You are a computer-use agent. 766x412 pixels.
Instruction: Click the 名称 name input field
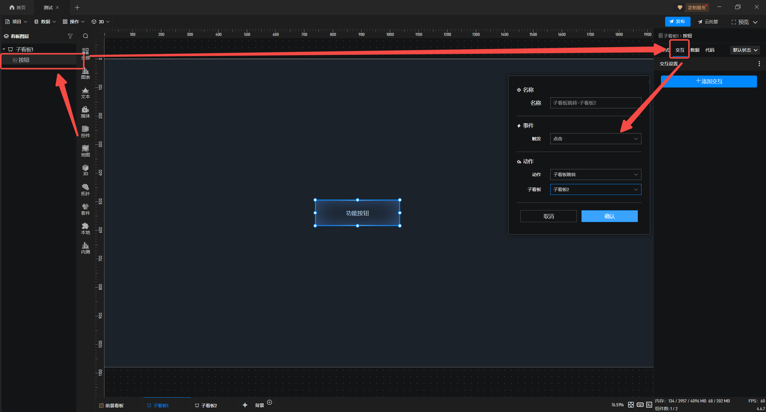click(595, 103)
